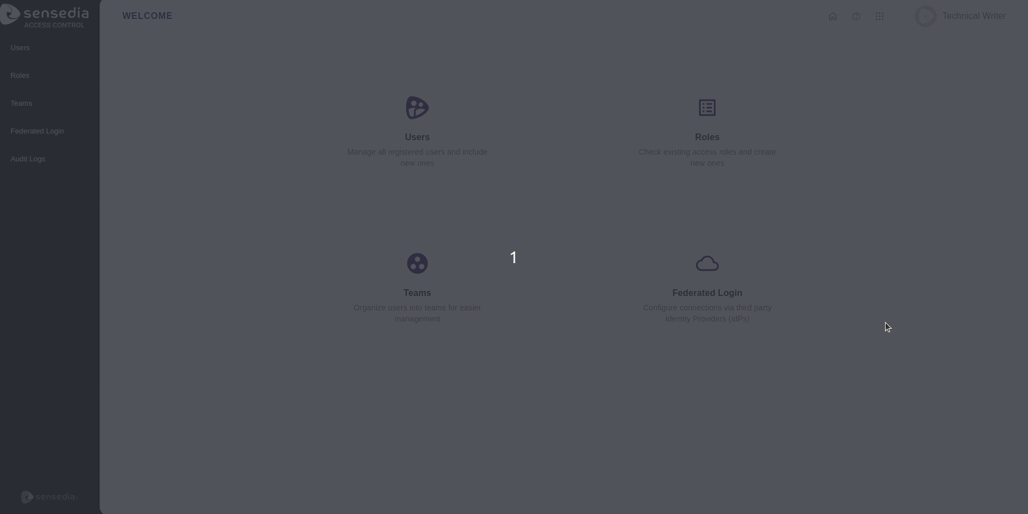Click the Roles list card icon

coord(707,107)
